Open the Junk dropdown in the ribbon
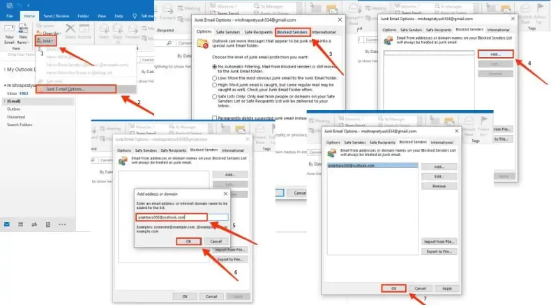 point(46,41)
